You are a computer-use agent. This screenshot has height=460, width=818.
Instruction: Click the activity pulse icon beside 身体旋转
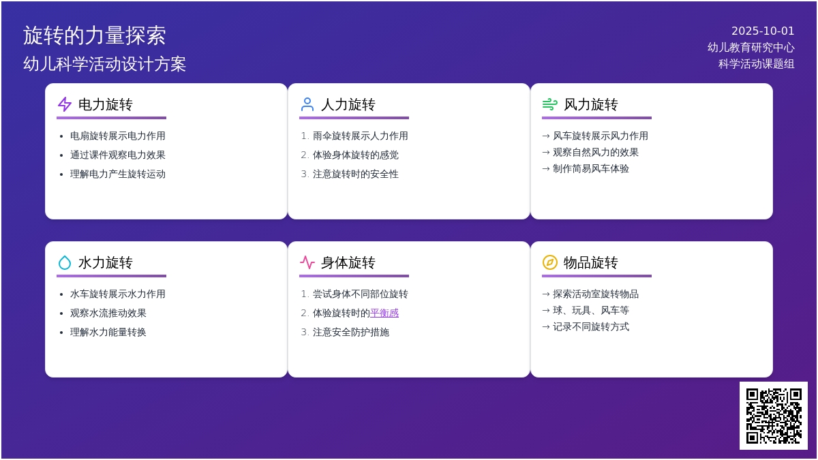307,262
